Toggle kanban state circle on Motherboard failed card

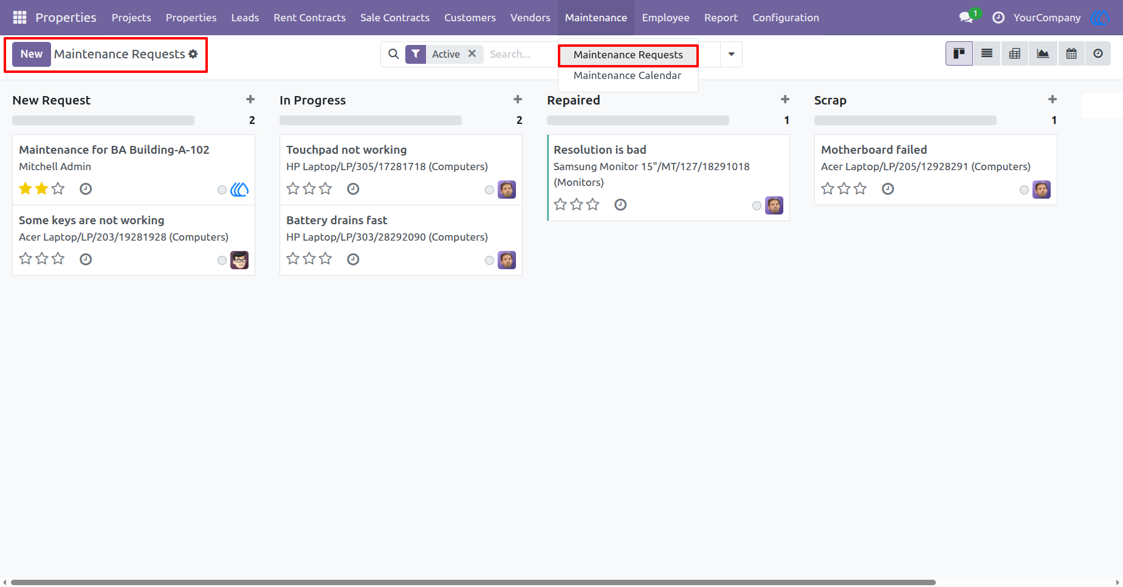[x=1024, y=190]
